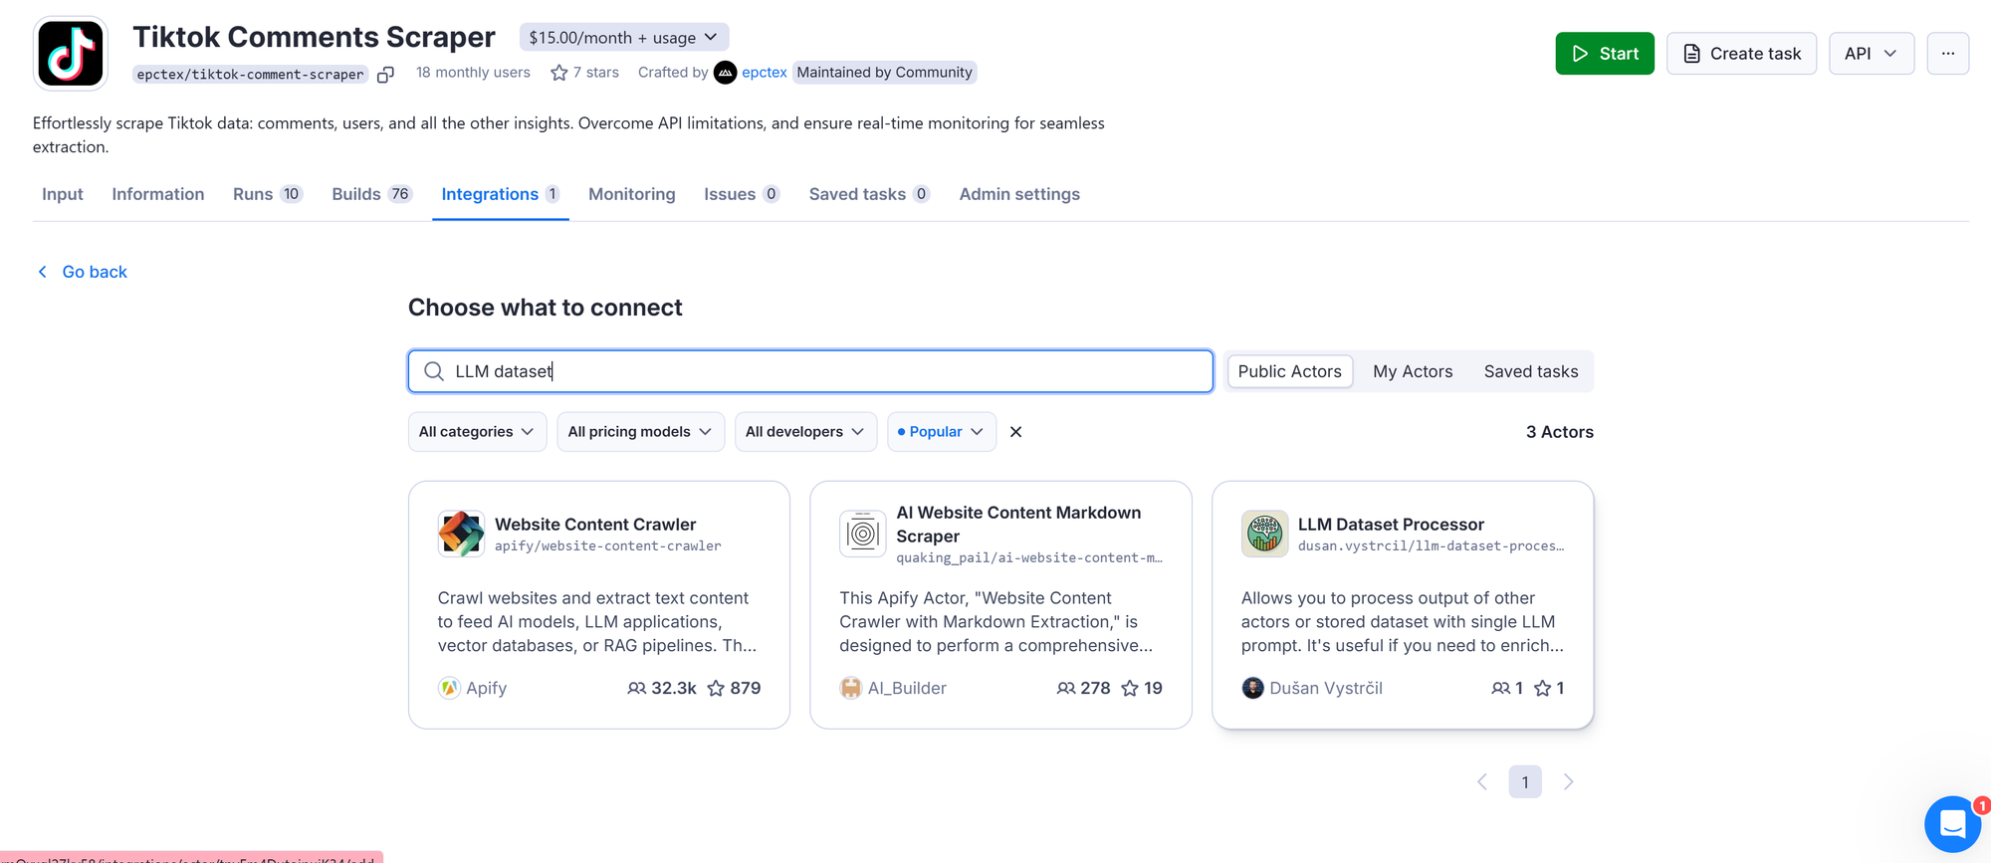Open the Popular sort dropdown
Image resolution: width=1991 pixels, height=863 pixels.
(942, 432)
